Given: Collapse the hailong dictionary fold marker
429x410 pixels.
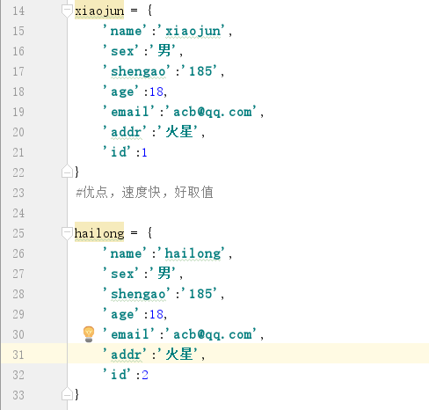Looking at the screenshot, I should coord(67,233).
